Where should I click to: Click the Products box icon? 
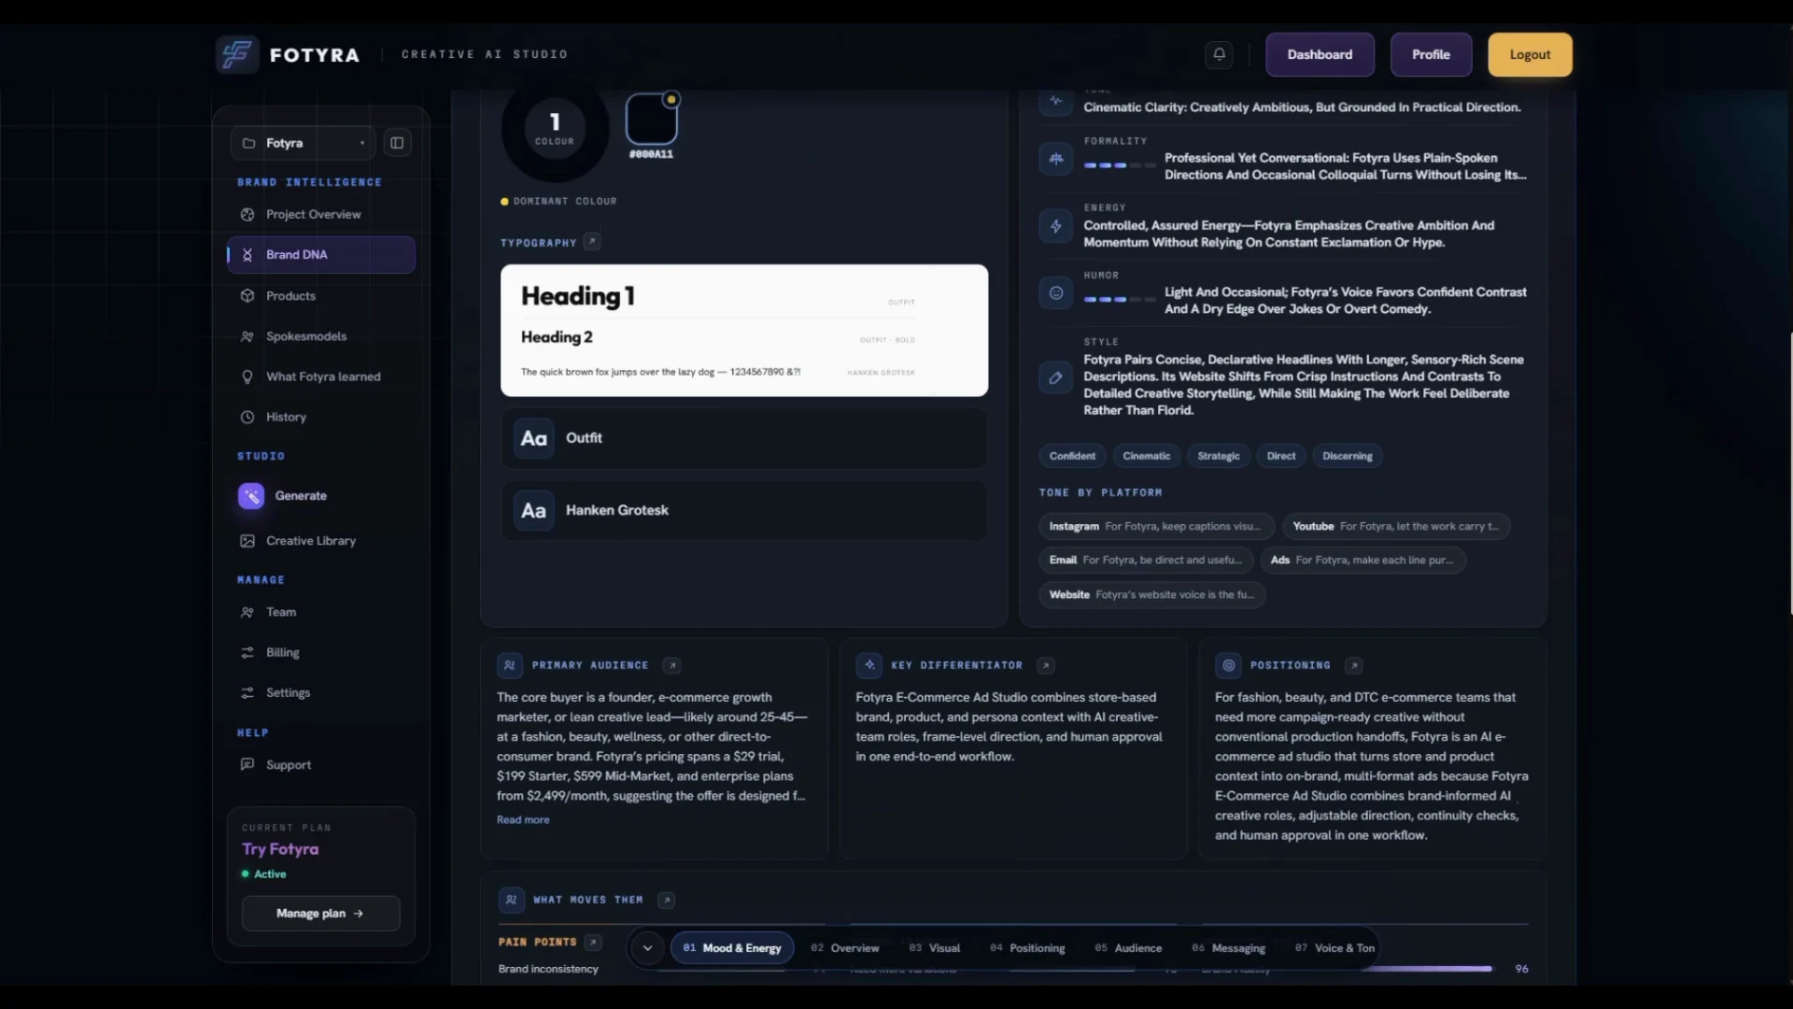pyautogui.click(x=247, y=296)
